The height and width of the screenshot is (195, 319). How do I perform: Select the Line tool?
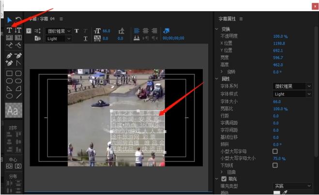pyautogui.click(x=19, y=96)
